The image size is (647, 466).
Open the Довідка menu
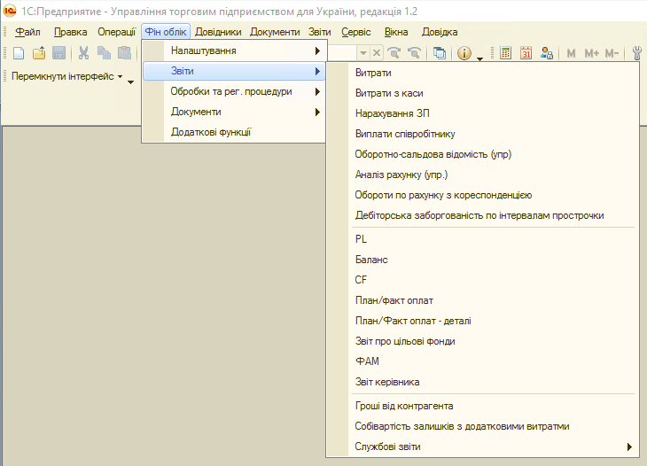[x=440, y=32]
